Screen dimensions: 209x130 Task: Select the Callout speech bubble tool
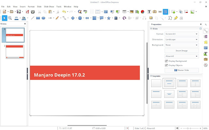pyautogui.click(x=102, y=18)
